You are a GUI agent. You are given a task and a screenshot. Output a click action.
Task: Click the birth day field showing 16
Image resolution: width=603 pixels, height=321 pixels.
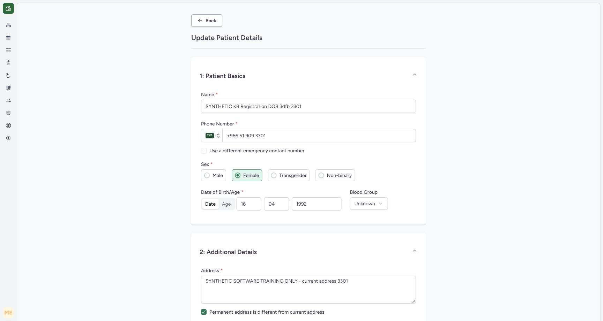click(x=249, y=204)
